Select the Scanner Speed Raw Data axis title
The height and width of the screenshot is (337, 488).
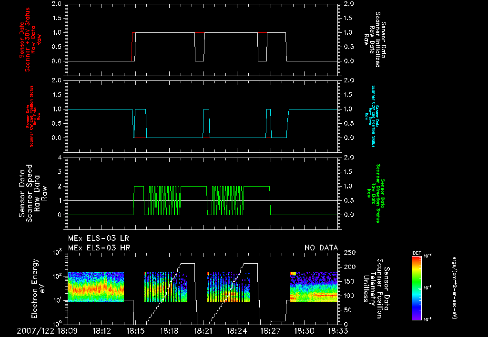(x=33, y=193)
